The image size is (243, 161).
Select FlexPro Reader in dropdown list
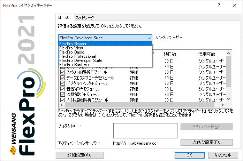pos(105,44)
